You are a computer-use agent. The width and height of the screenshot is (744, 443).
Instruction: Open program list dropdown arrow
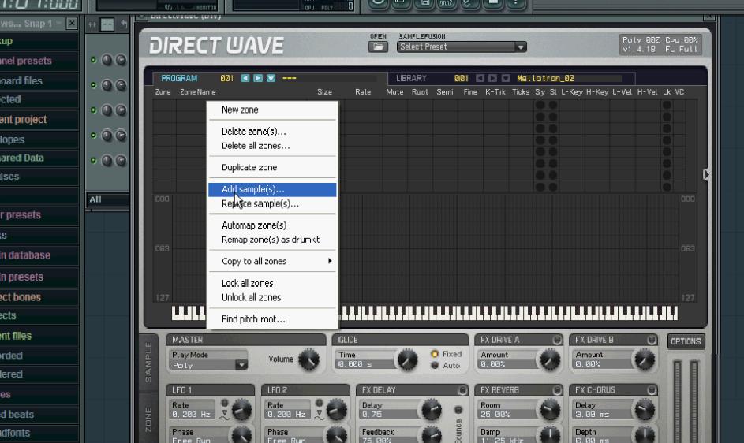tap(271, 78)
